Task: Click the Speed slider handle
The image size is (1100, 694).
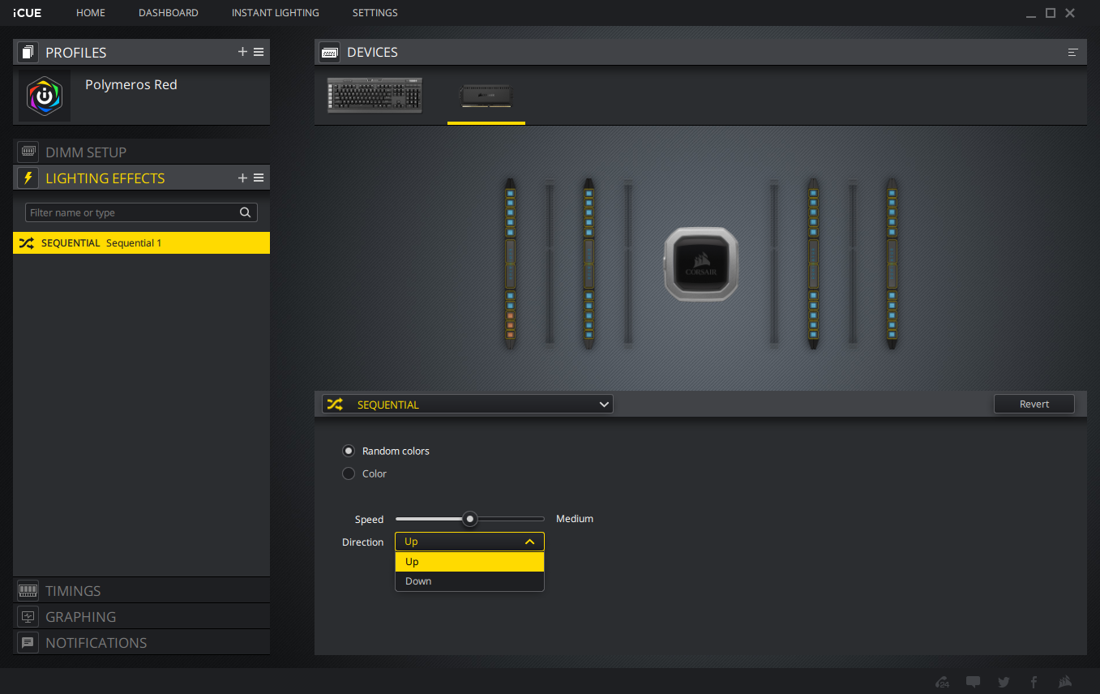Action: (469, 519)
